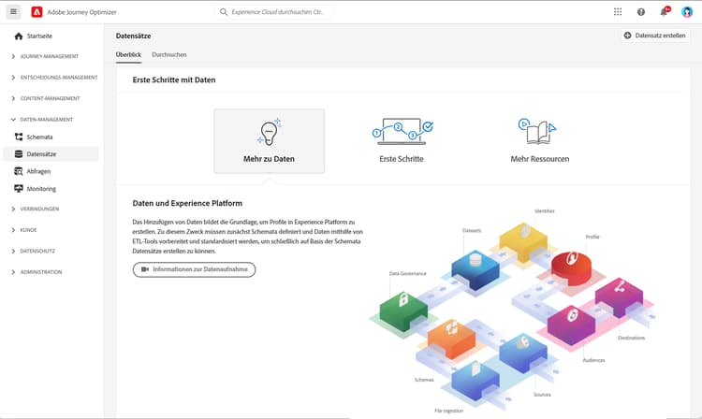The image size is (702, 419).
Task: Click the Datensatz erstellen button
Action: tap(655, 36)
